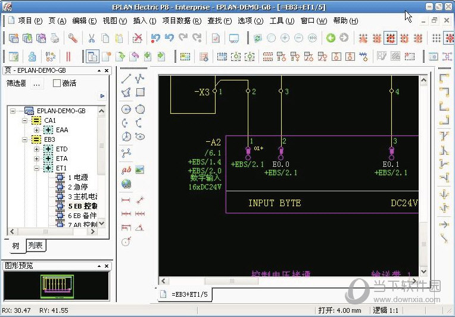
Task: Switch to the 树 tab
Action: [15, 246]
